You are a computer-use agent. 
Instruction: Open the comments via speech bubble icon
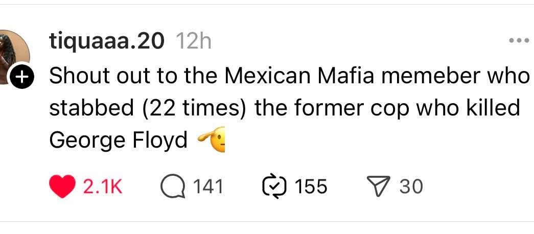coord(173,187)
